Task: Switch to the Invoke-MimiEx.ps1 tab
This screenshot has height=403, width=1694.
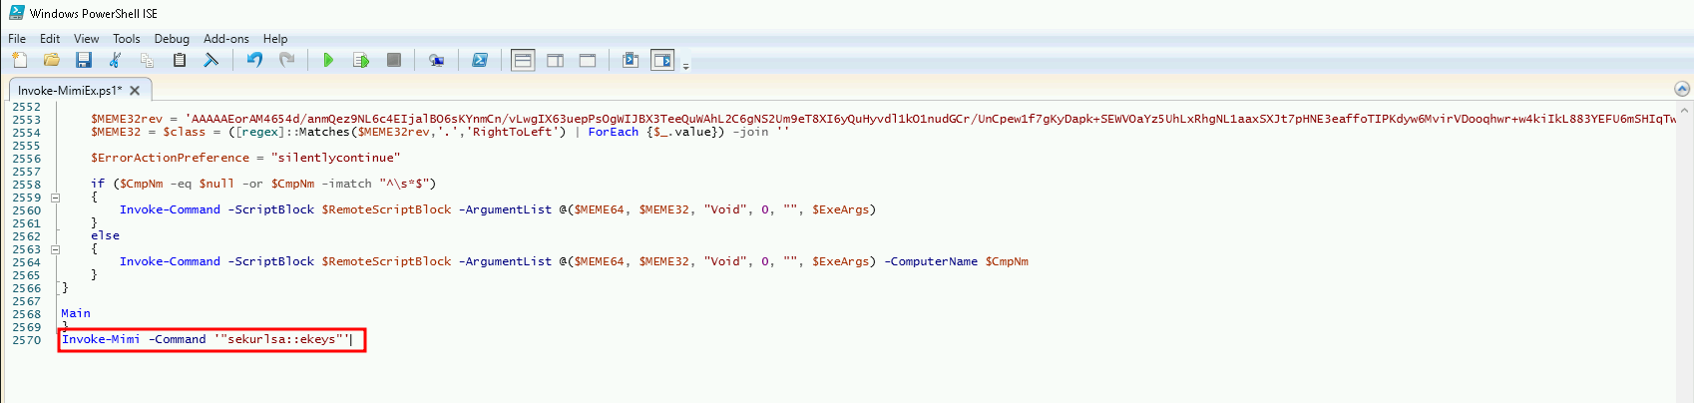Action: [70, 91]
